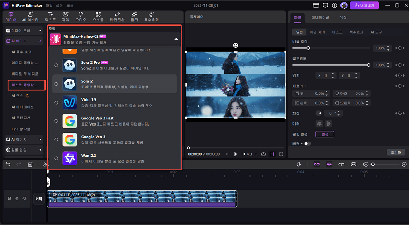Switch to the 마스크 mask tab
Image resolution: width=409 pixels, height=225 pixels.
point(337,32)
